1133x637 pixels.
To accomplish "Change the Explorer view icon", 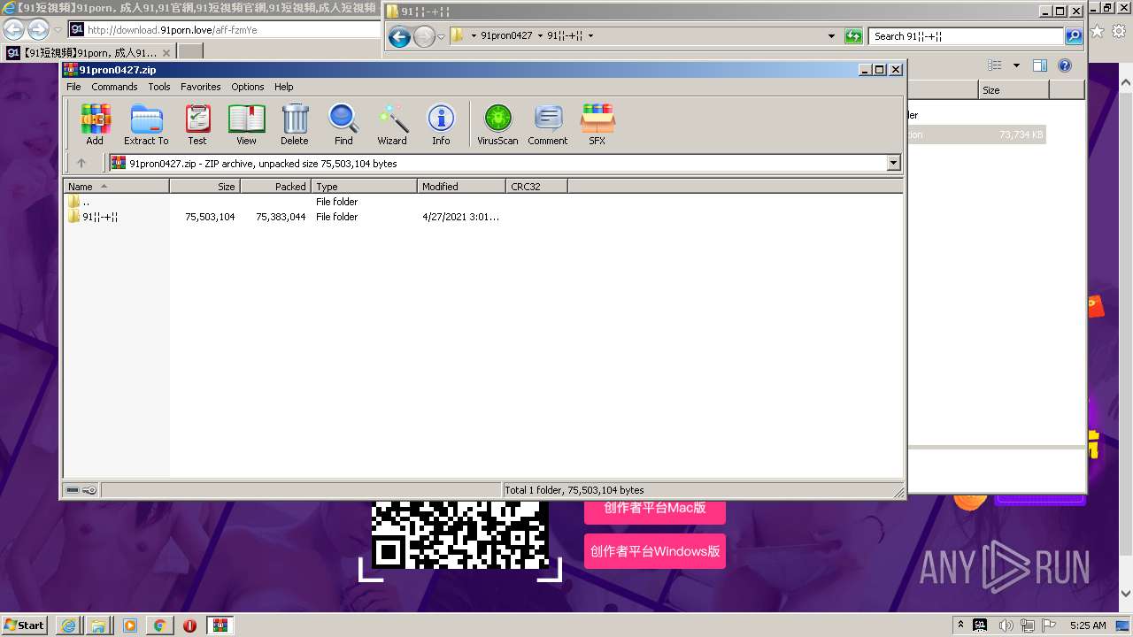I will [x=995, y=65].
